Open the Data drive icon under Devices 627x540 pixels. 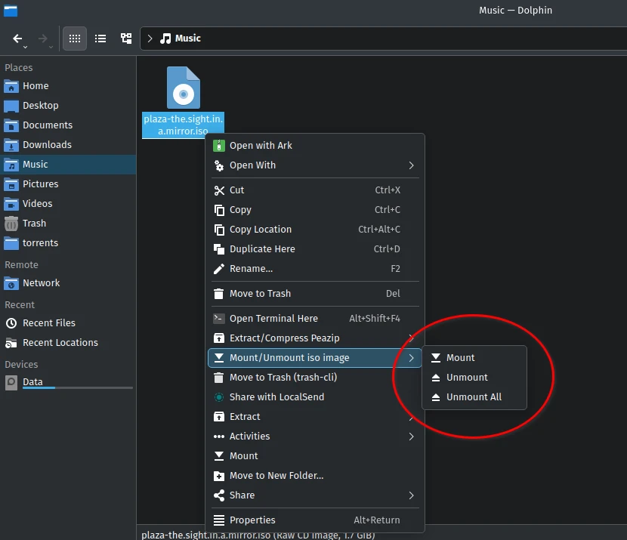tap(11, 382)
